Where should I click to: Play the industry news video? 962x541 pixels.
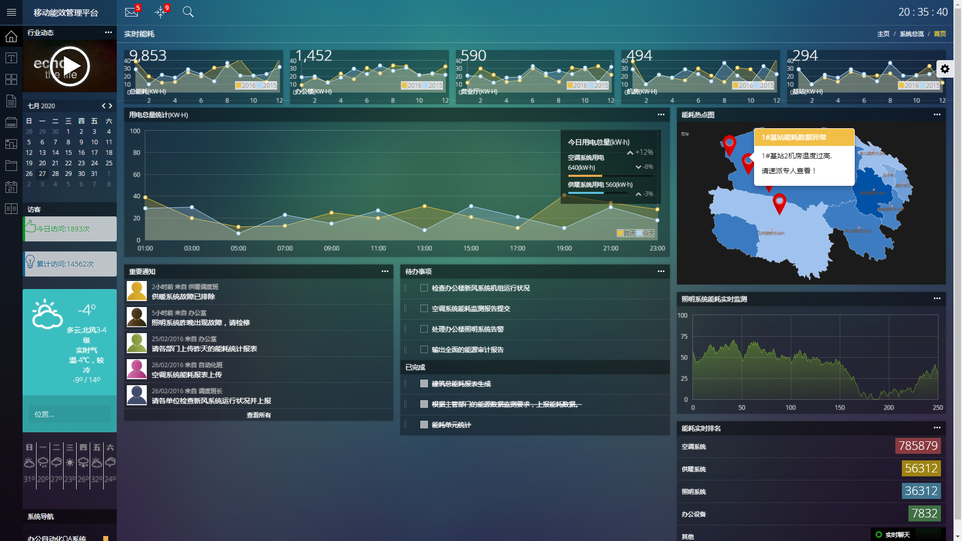pos(70,66)
